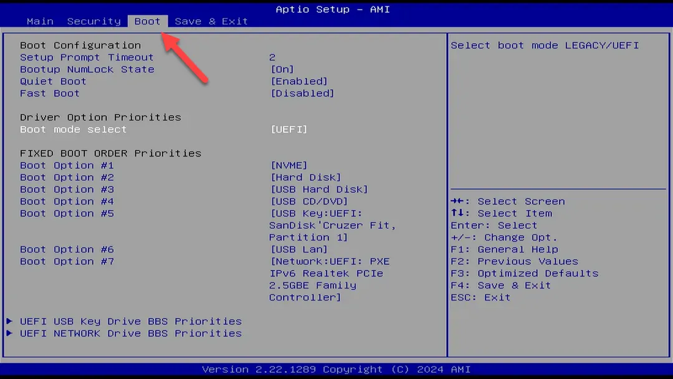Select Boot mode select row

click(x=74, y=129)
